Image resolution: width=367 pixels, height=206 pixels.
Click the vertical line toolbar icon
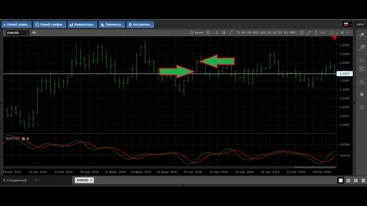click(x=316, y=33)
